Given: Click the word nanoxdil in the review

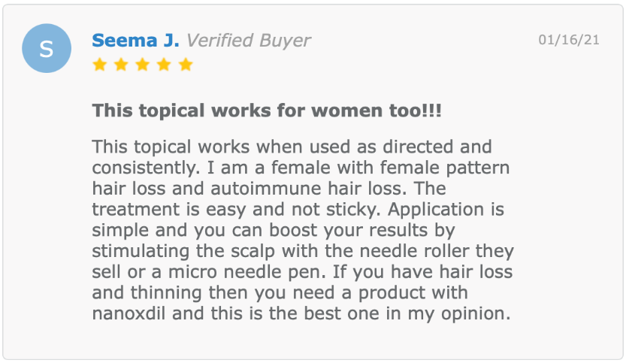Looking at the screenshot, I should click(x=129, y=313).
